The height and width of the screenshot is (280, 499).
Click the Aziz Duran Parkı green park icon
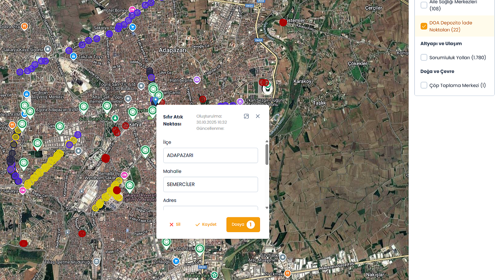115,118
